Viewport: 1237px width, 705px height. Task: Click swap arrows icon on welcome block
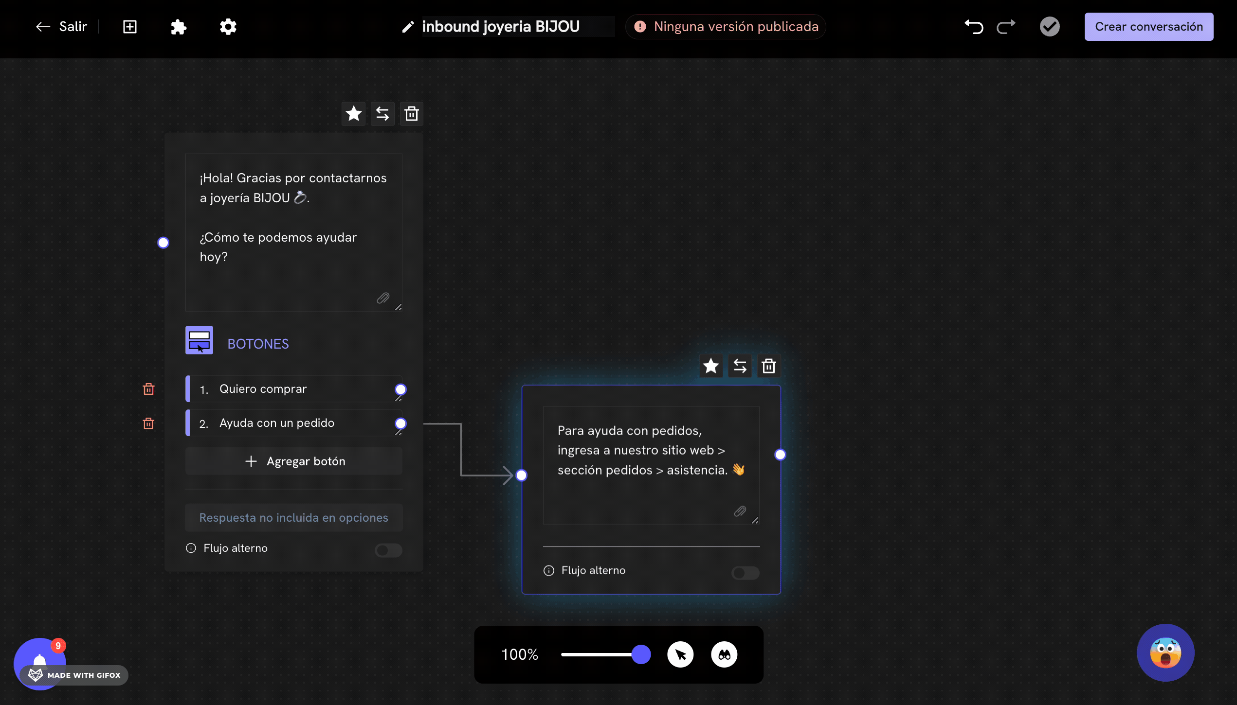click(x=382, y=114)
